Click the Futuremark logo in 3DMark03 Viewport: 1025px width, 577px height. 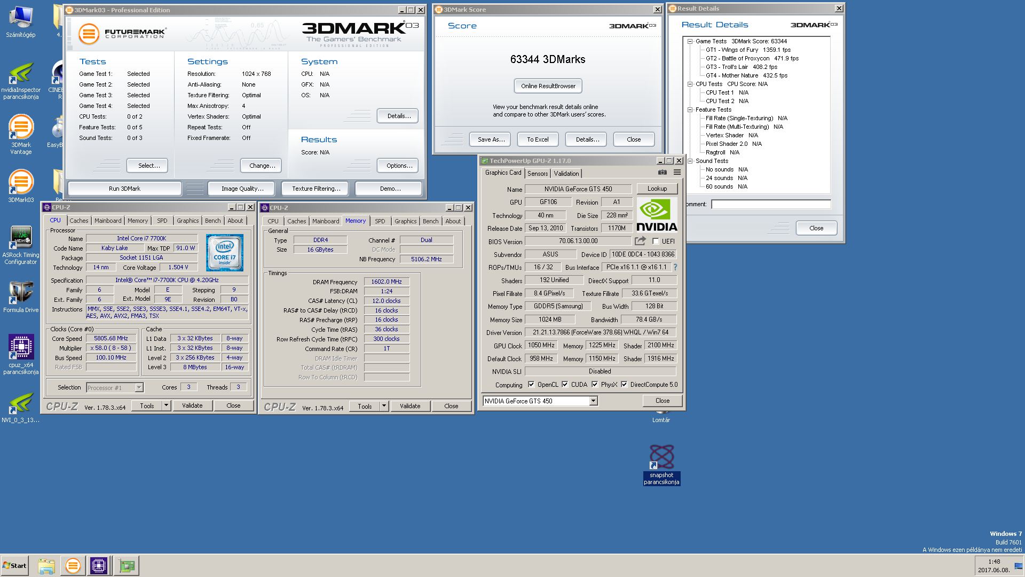(122, 34)
